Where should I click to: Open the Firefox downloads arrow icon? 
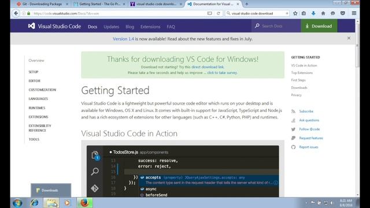313,13
